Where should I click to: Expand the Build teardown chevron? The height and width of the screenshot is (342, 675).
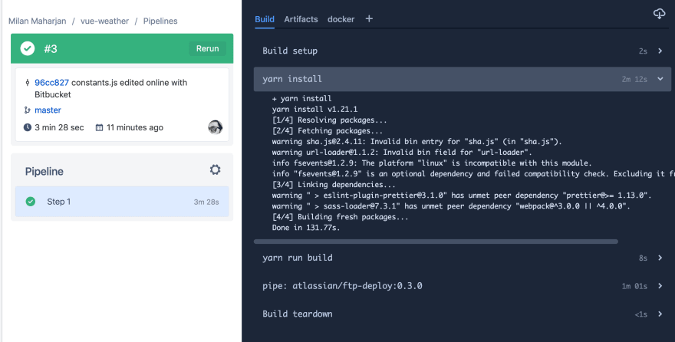point(660,314)
